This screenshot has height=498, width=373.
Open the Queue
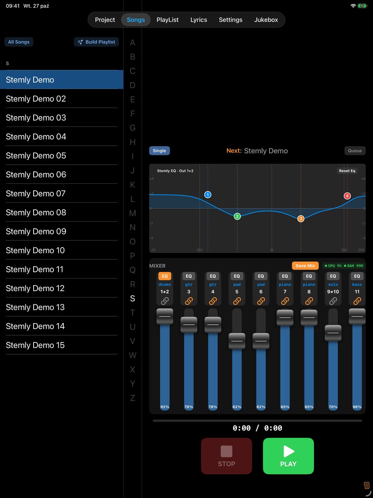point(355,151)
